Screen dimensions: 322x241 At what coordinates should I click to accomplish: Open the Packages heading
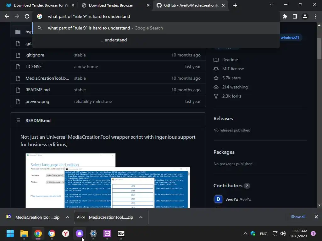click(x=224, y=152)
